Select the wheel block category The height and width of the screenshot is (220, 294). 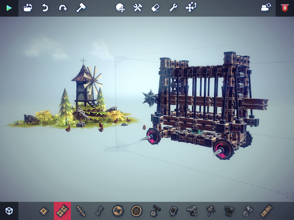pos(136,211)
